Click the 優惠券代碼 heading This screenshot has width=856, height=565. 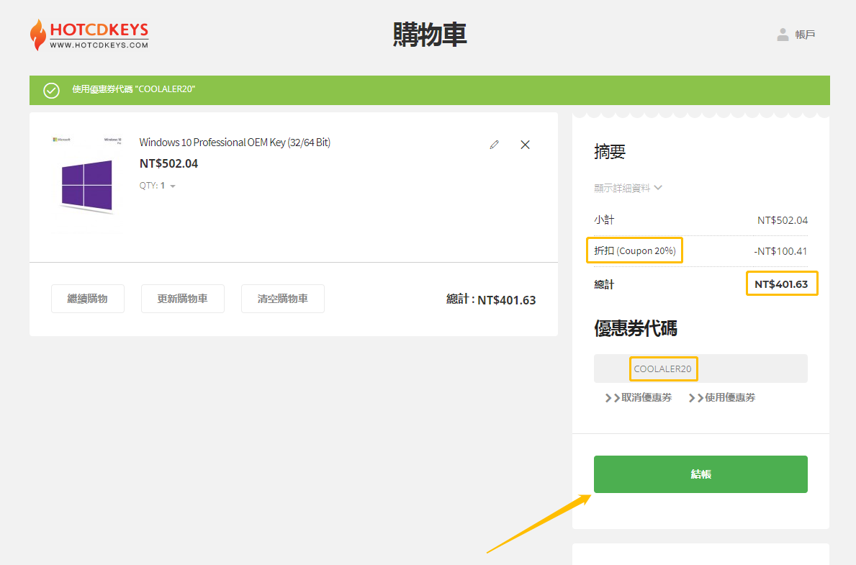(636, 329)
